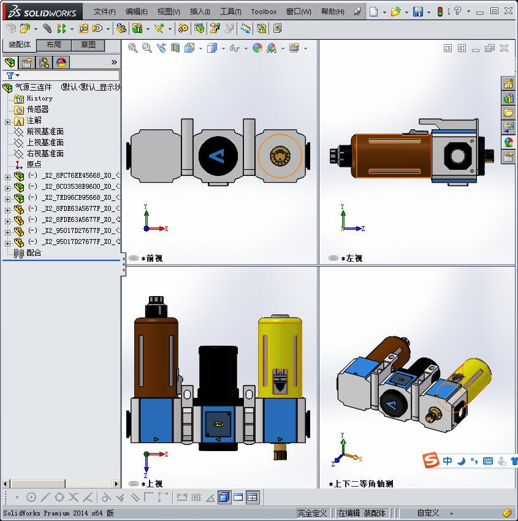
Task: Click the Help question mark icon
Action: [457, 11]
